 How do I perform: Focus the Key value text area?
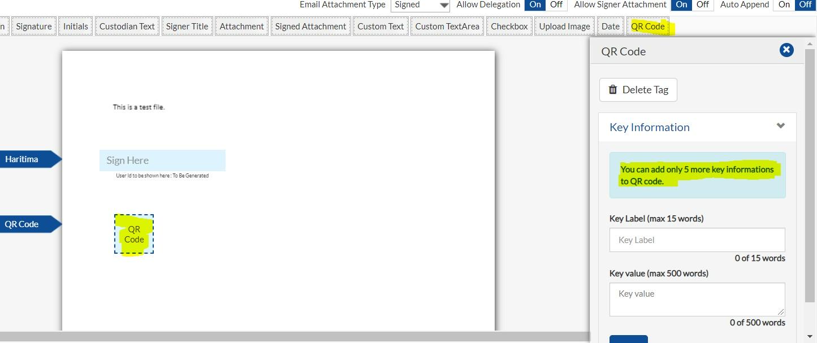pyautogui.click(x=697, y=299)
